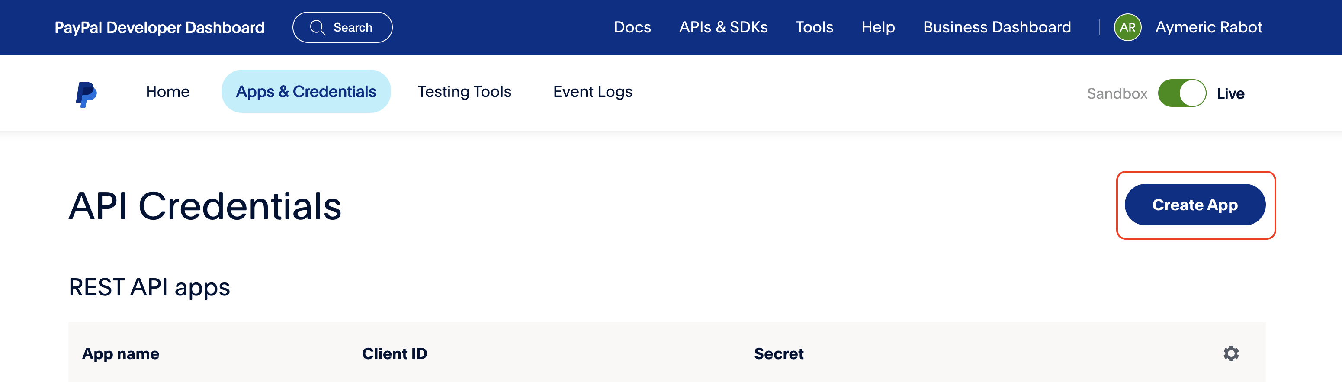The width and height of the screenshot is (1342, 382).
Task: Click the Secret column header
Action: pos(778,354)
